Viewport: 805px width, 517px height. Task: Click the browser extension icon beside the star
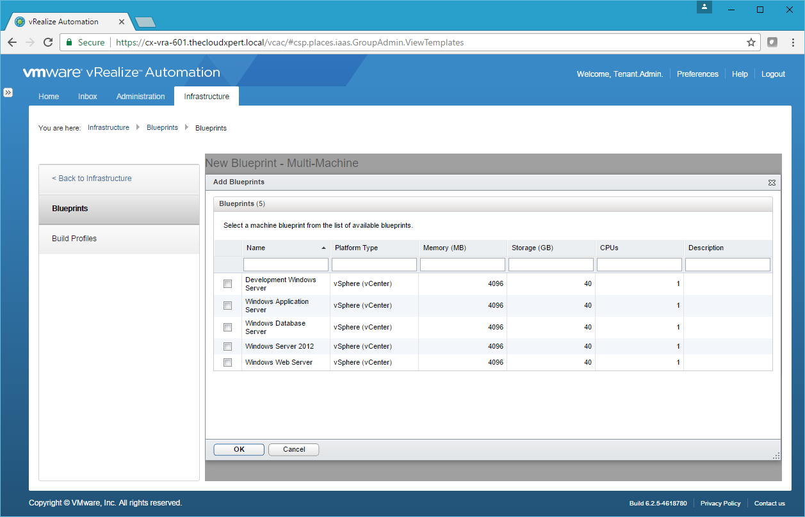[772, 42]
